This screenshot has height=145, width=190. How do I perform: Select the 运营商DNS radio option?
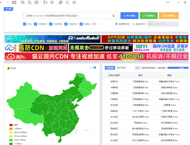116,24
